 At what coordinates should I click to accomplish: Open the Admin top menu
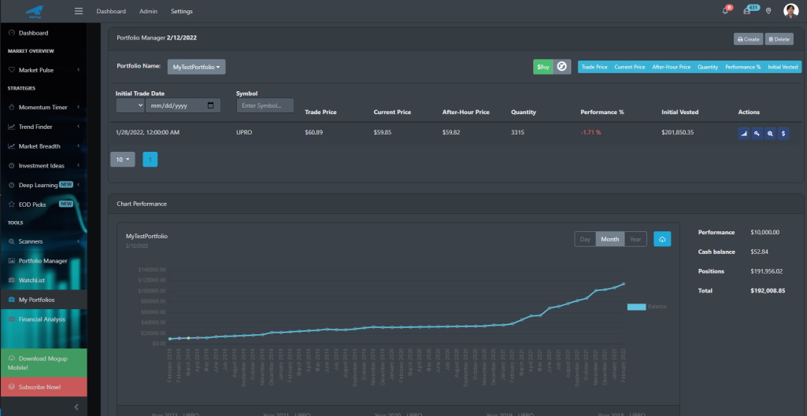tap(148, 11)
